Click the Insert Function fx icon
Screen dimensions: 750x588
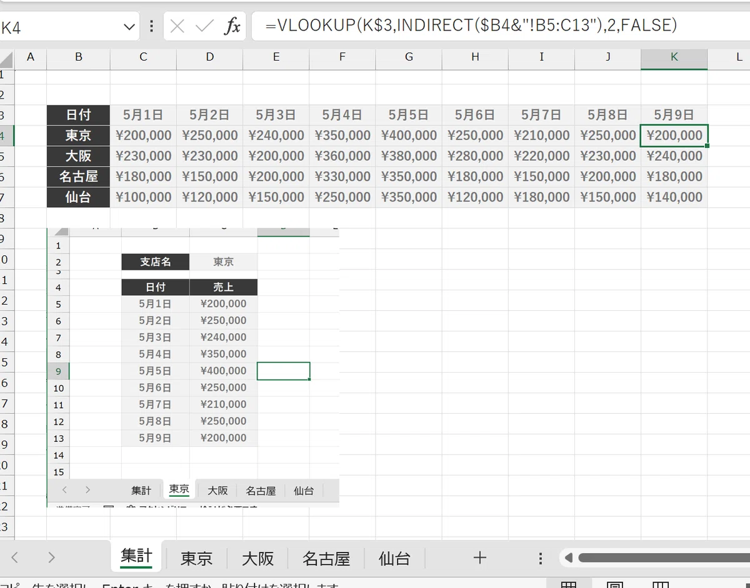232,27
